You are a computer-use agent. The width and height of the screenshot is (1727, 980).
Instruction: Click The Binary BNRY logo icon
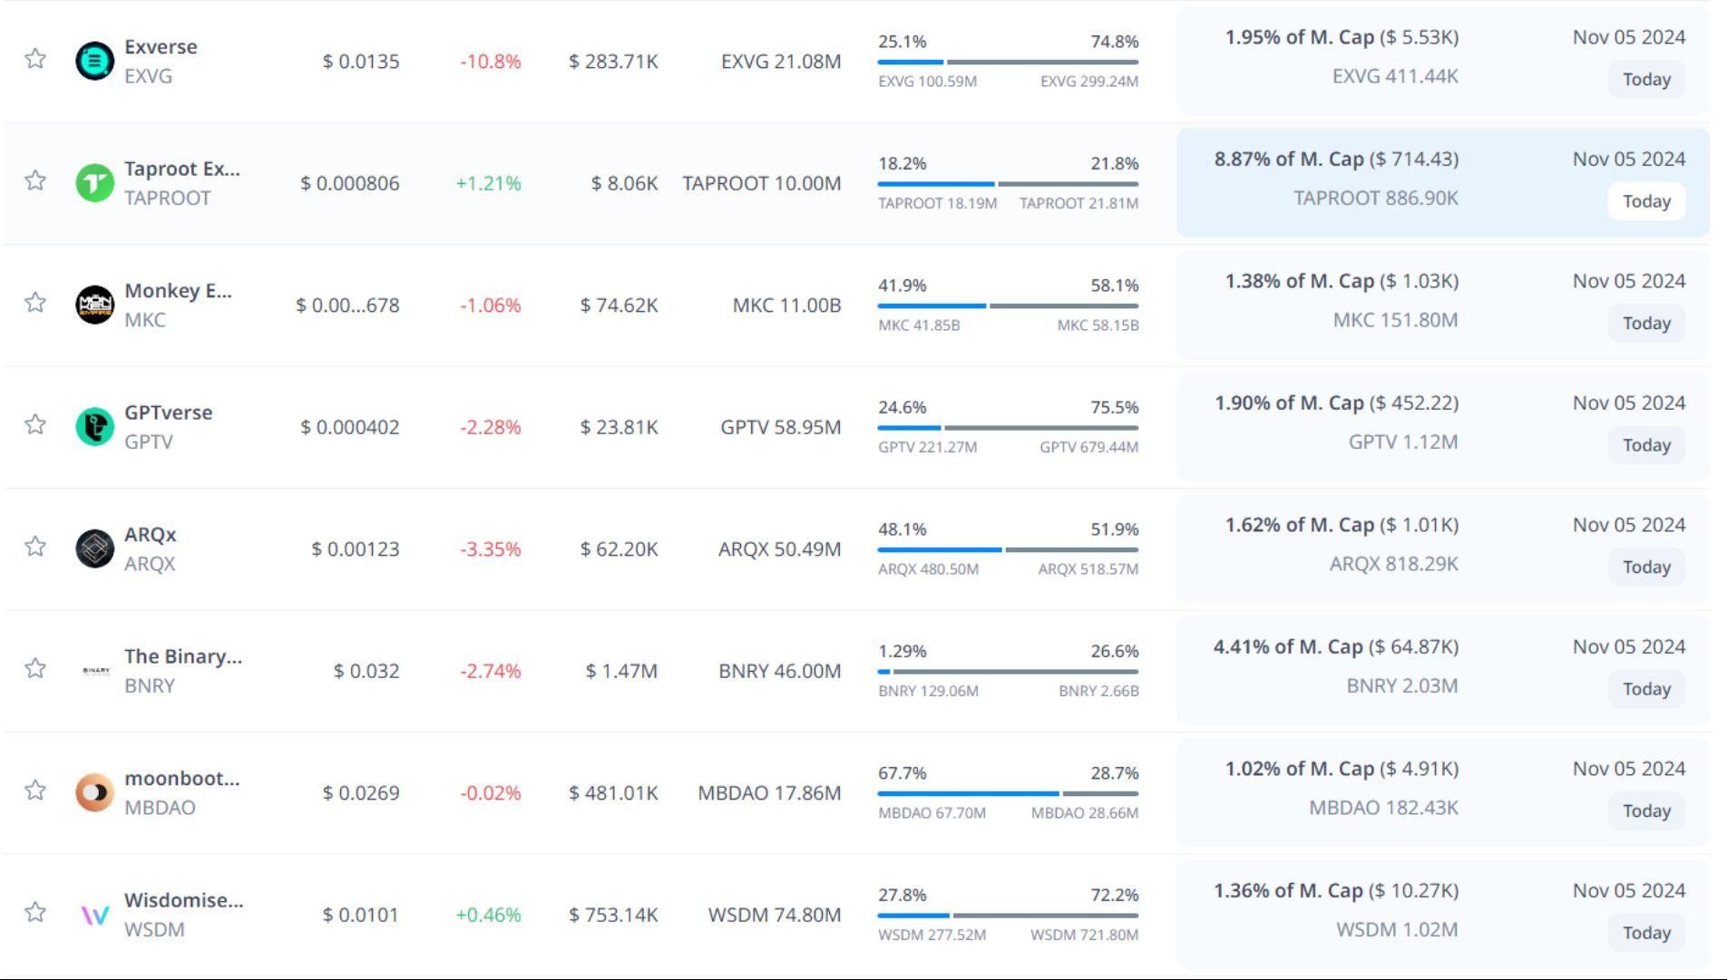coord(95,671)
